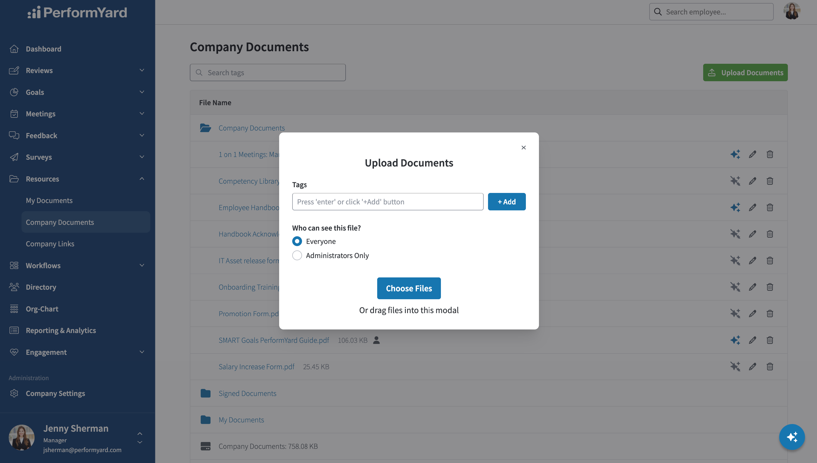The image size is (817, 463).
Task: Expand the Workflows menu chevron
Action: 142,265
